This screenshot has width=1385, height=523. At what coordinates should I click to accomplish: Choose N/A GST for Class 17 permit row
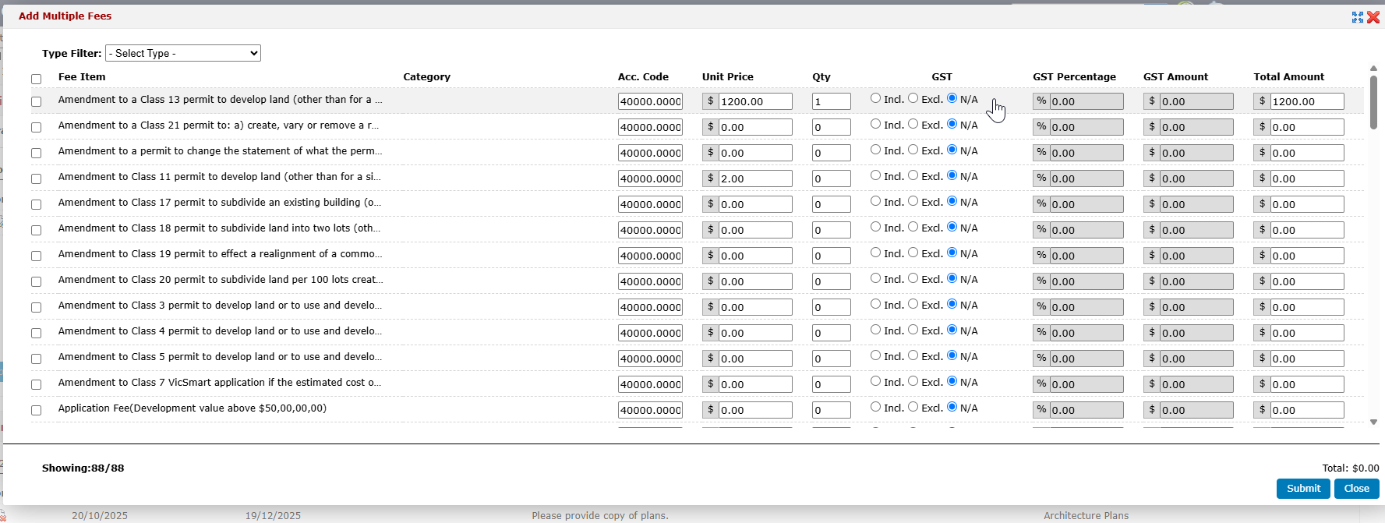pyautogui.click(x=952, y=201)
